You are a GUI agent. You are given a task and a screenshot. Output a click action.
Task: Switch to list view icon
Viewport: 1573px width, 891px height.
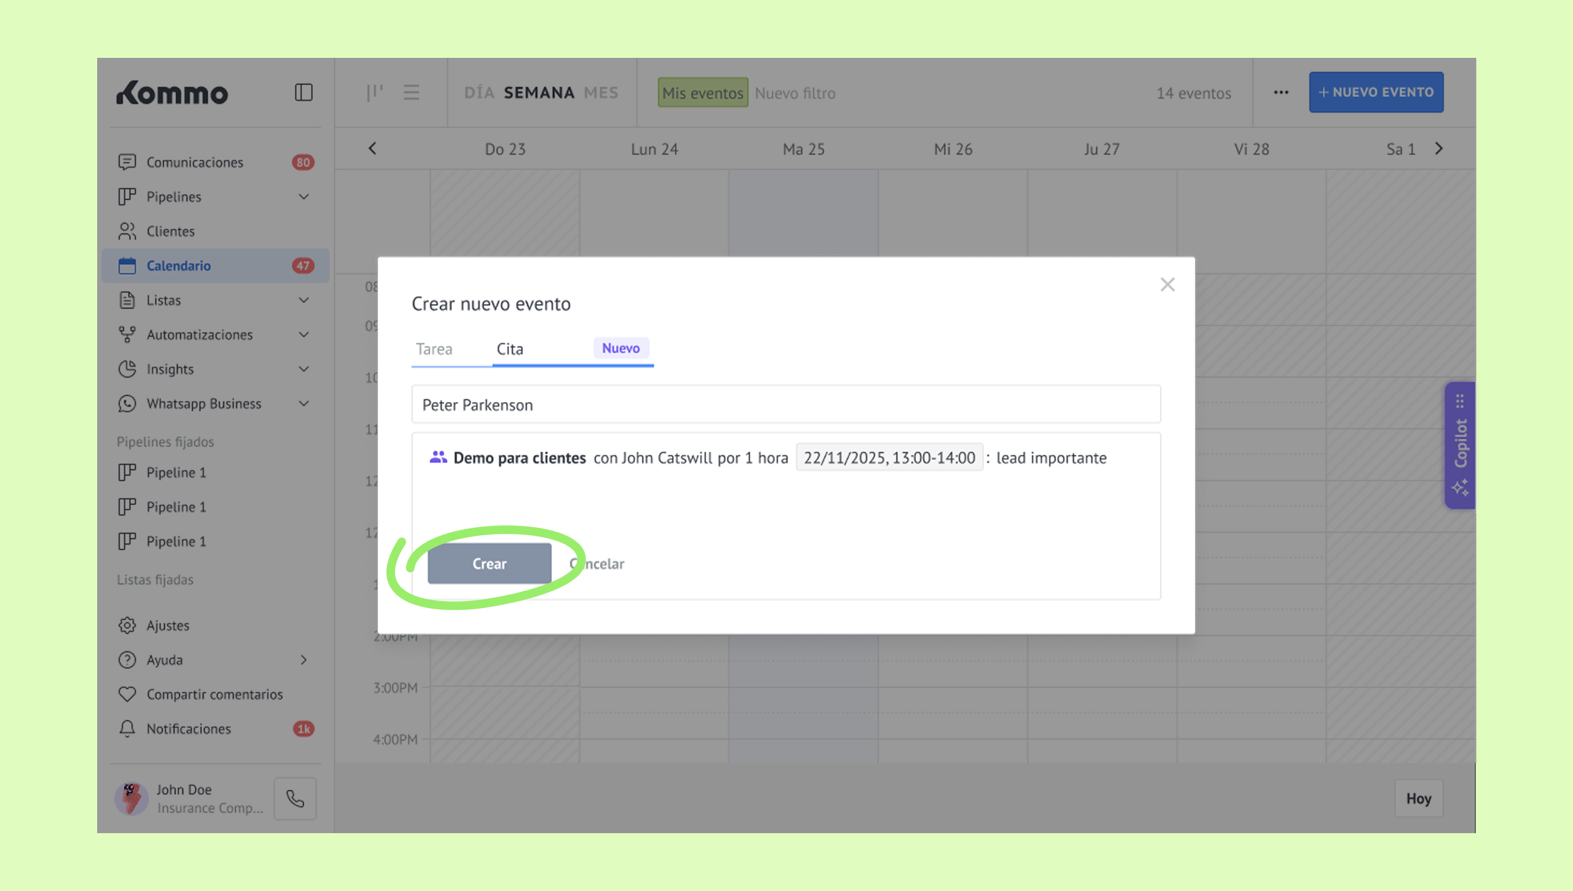411,93
